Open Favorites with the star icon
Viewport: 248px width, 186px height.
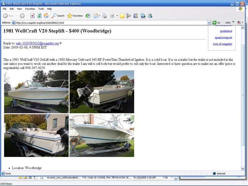pyautogui.click(x=75, y=16)
